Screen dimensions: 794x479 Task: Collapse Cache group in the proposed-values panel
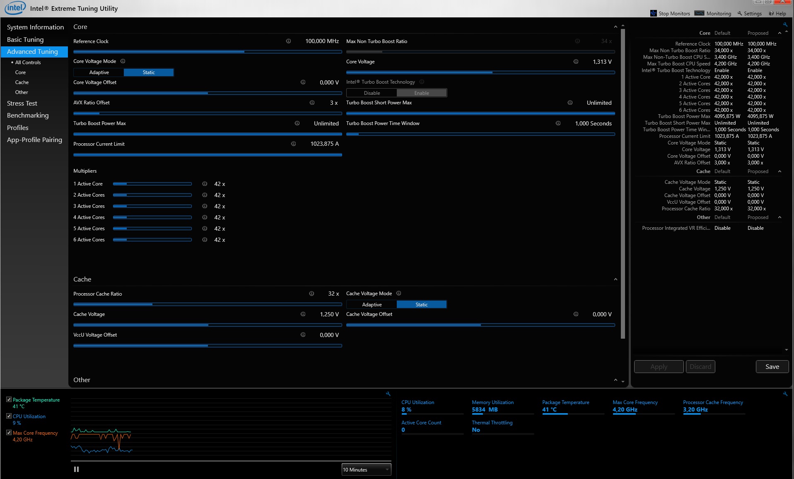(780, 171)
